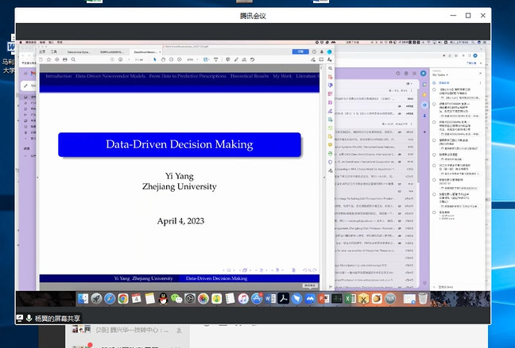Open Chrome from the macOS dock
The height and width of the screenshot is (348, 515).
point(123,299)
